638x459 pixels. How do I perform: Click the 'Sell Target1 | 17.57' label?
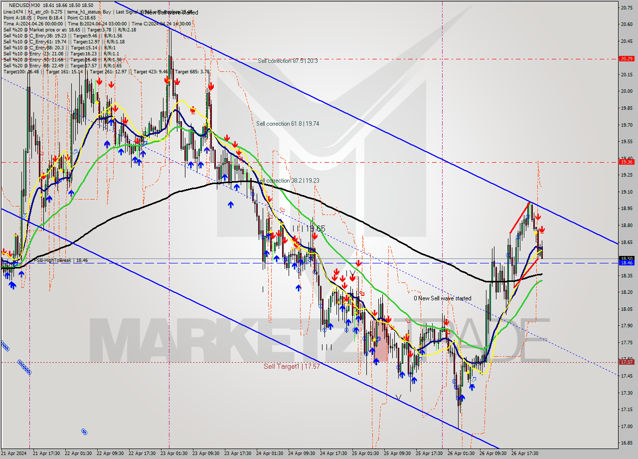[x=292, y=366]
